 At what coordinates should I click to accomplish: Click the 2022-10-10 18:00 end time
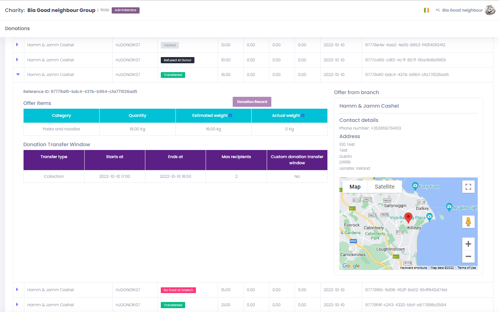[x=175, y=176]
